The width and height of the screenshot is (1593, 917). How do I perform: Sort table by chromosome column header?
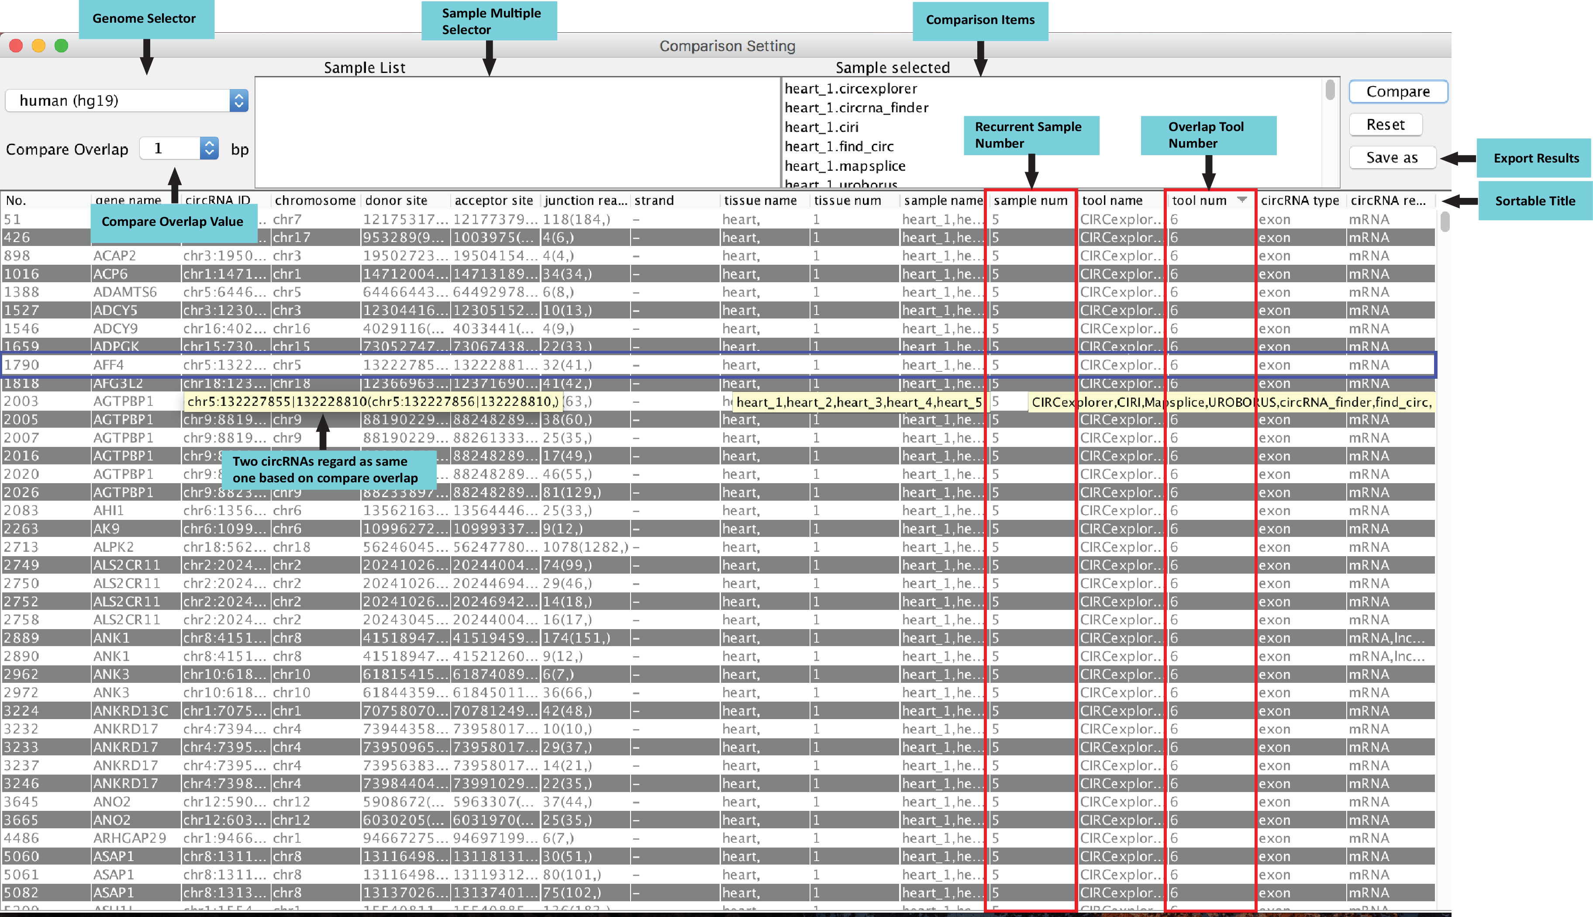click(x=315, y=200)
